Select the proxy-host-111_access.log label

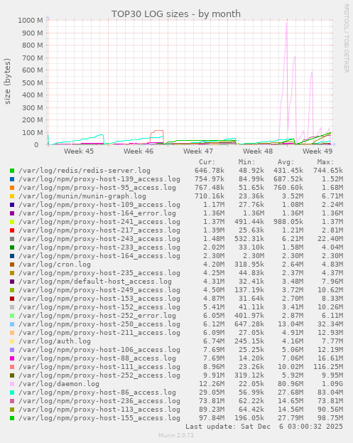click(99, 367)
